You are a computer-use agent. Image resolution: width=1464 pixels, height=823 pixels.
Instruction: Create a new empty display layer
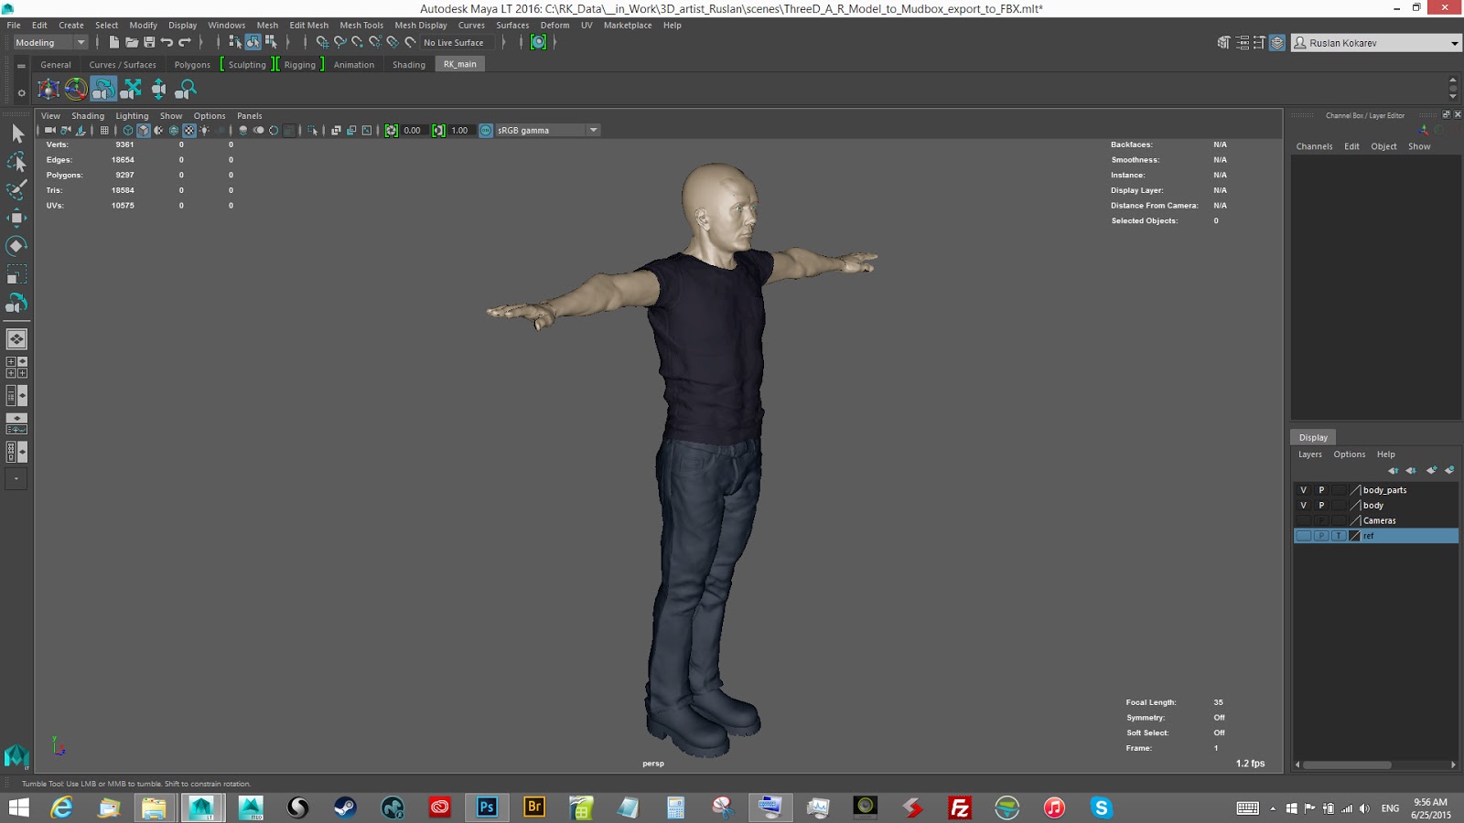coord(1431,470)
